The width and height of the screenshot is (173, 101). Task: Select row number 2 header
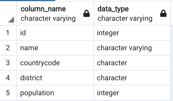click(x=8, y=48)
